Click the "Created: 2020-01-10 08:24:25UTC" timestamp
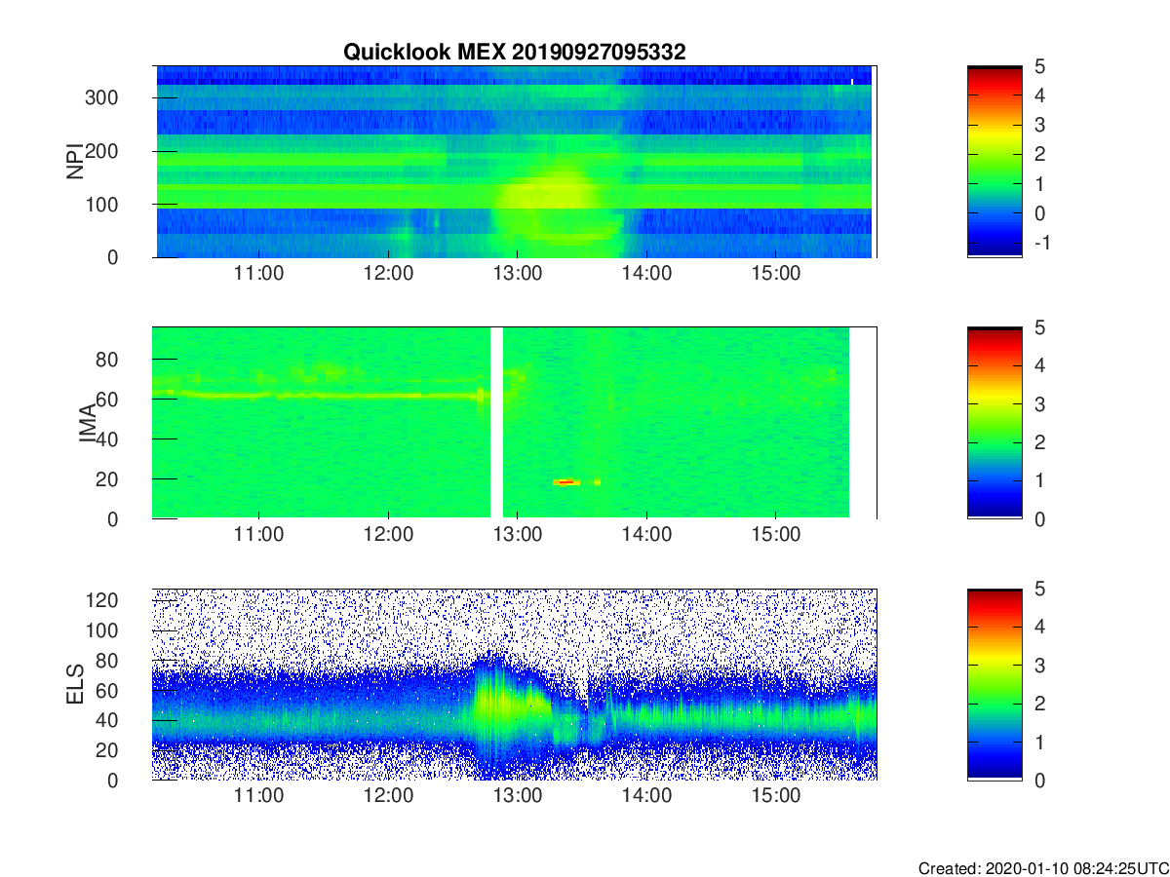The height and width of the screenshot is (877, 1170). click(x=1042, y=867)
